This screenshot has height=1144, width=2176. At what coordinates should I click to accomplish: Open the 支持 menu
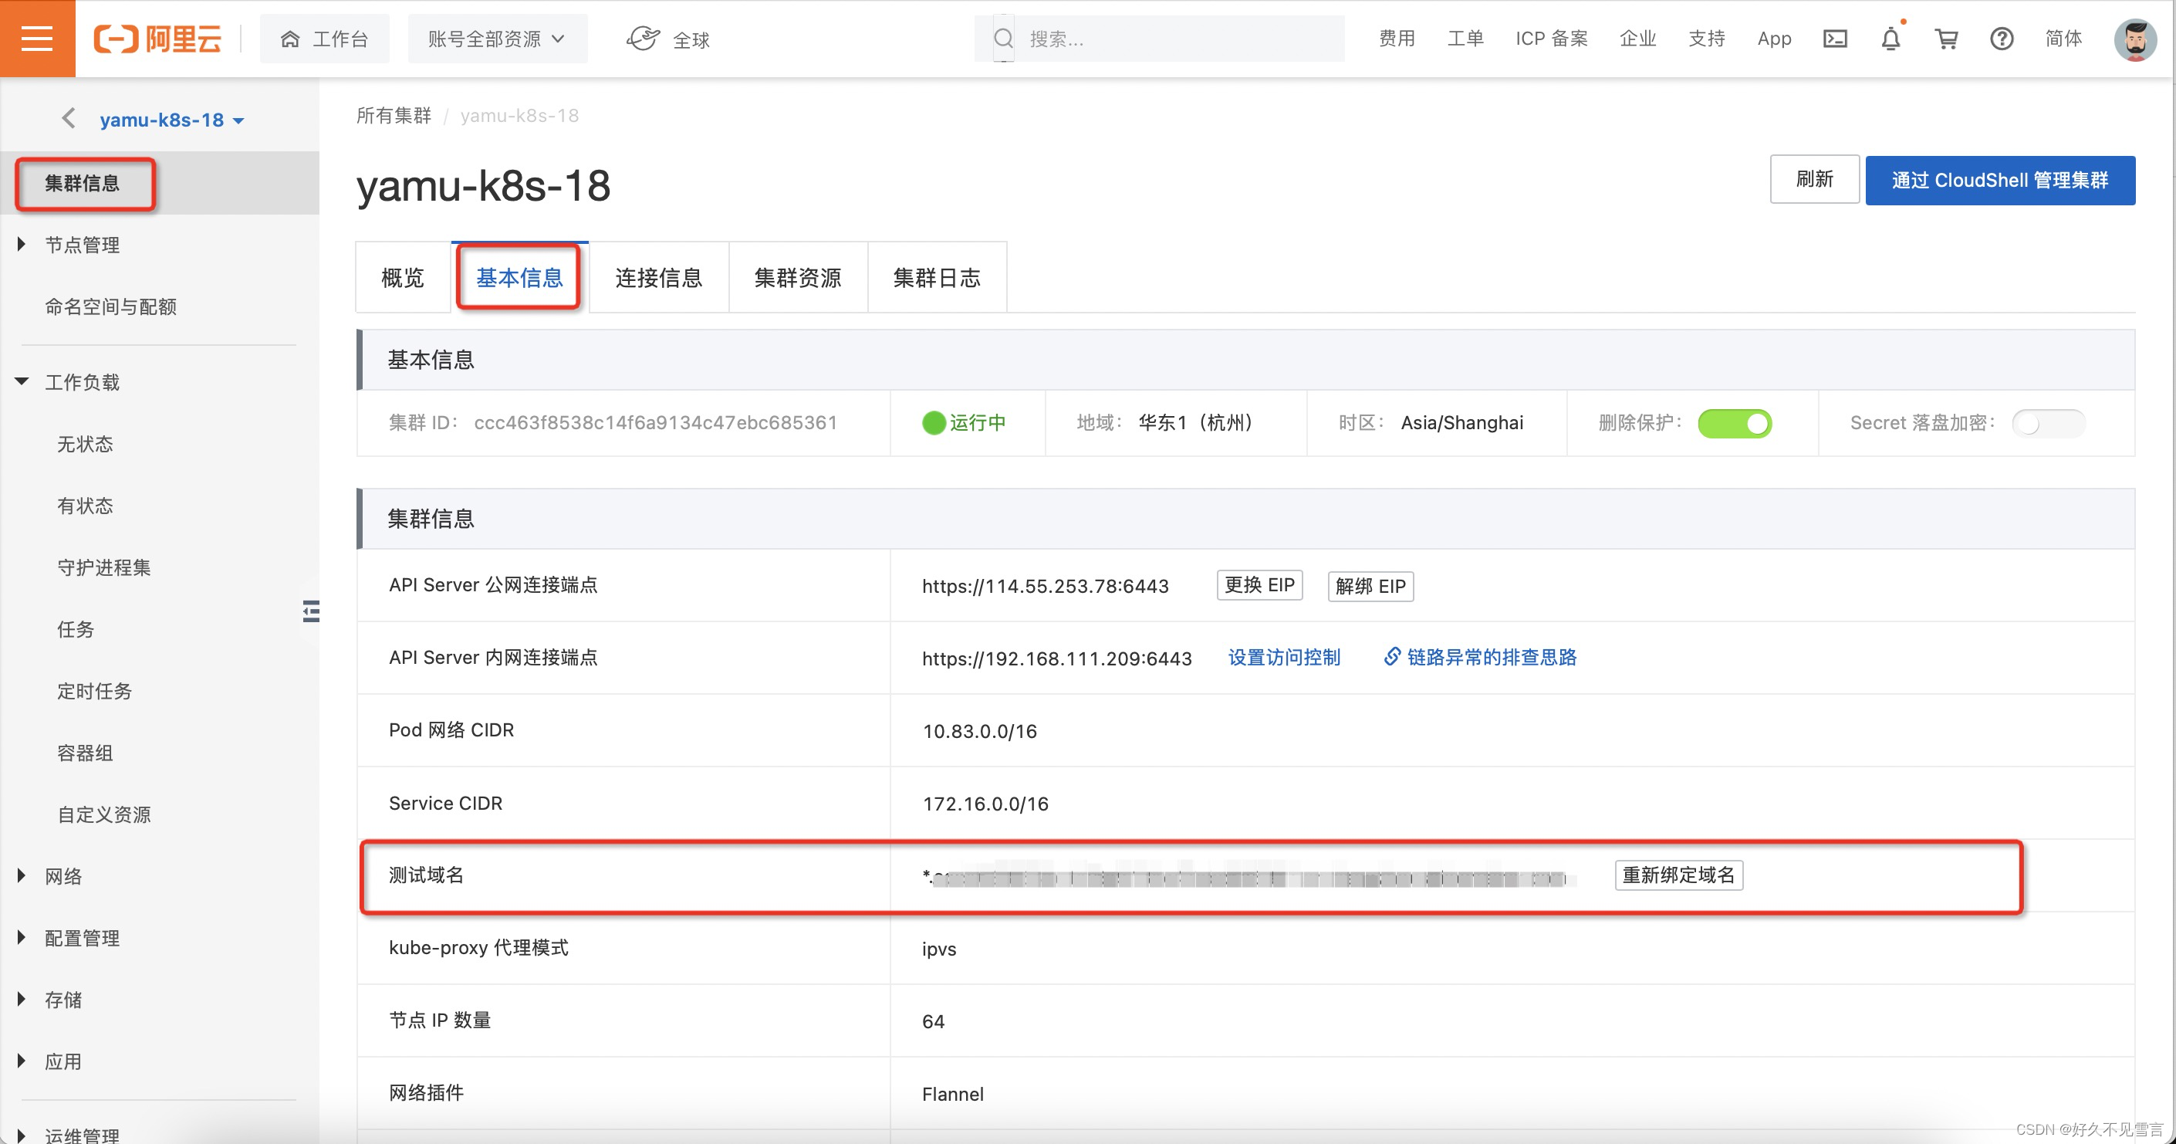[x=1706, y=39]
